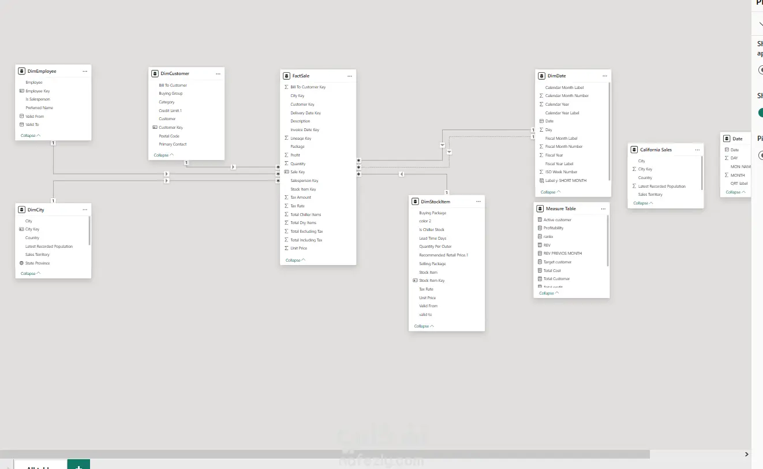Select the QRT label field in Date table
This screenshot has width=763, height=469.
click(x=739, y=184)
